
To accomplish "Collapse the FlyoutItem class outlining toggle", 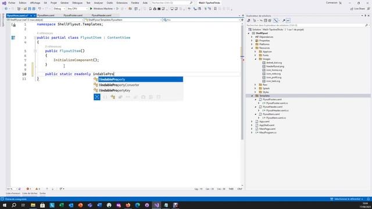I will [x=35, y=38].
